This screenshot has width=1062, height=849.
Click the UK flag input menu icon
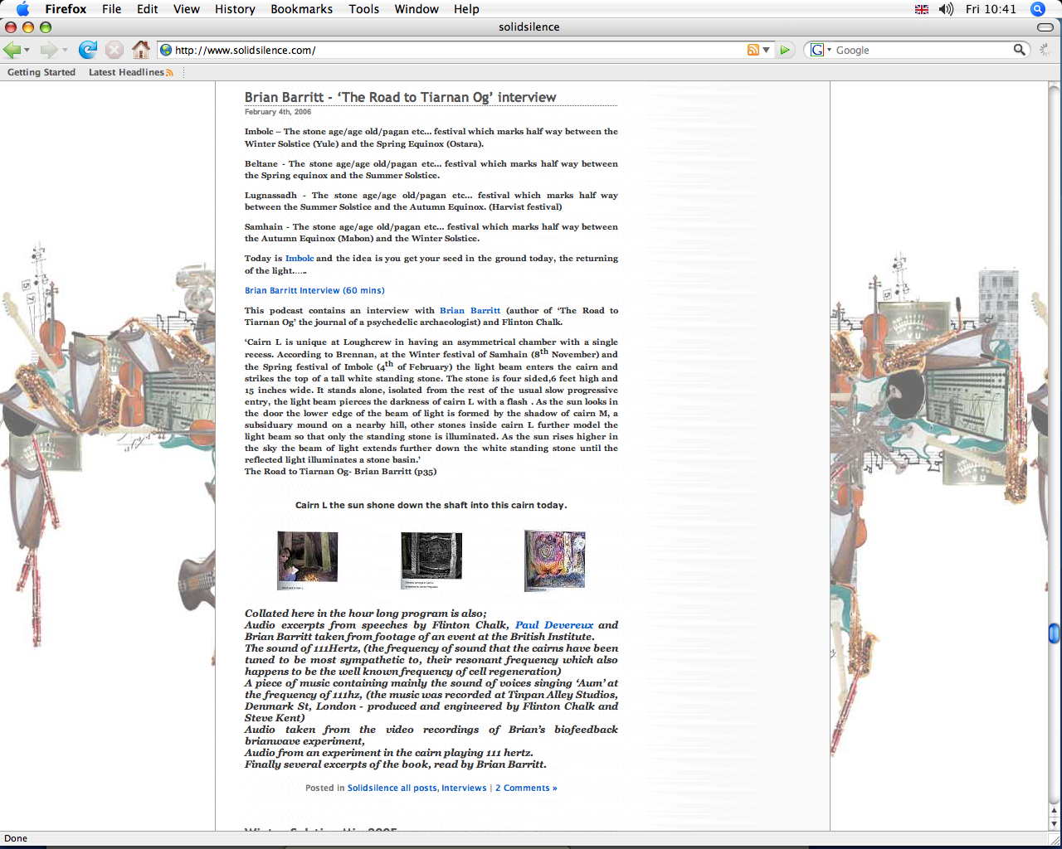click(x=922, y=9)
